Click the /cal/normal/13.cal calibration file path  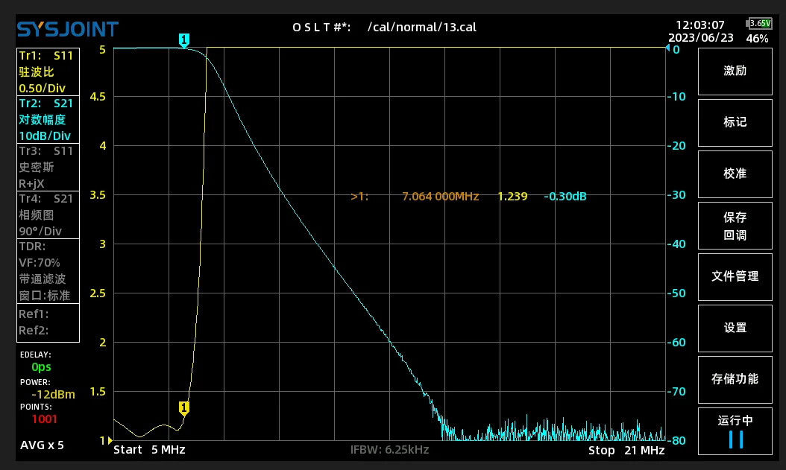[x=421, y=27]
